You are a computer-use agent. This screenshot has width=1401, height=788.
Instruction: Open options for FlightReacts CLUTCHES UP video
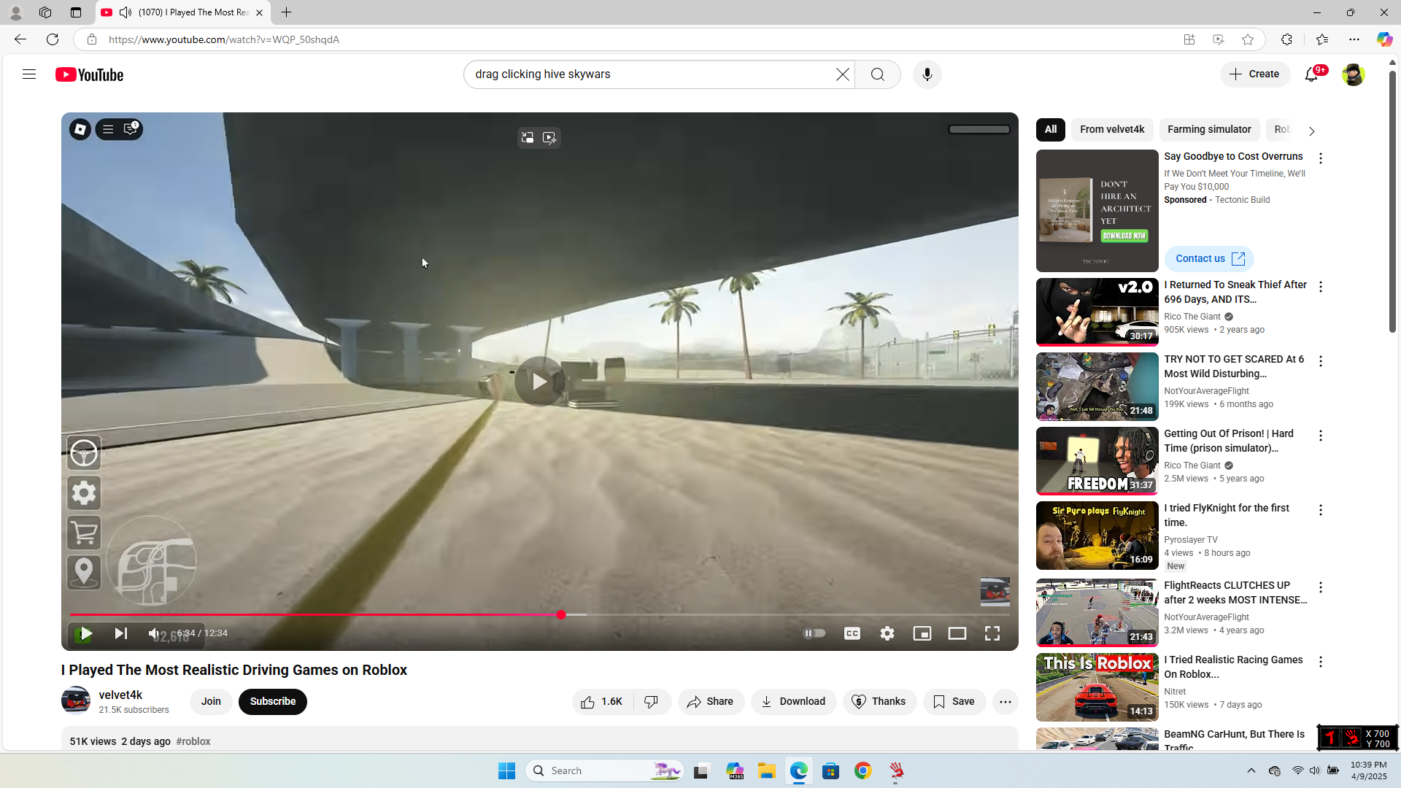coord(1321,587)
